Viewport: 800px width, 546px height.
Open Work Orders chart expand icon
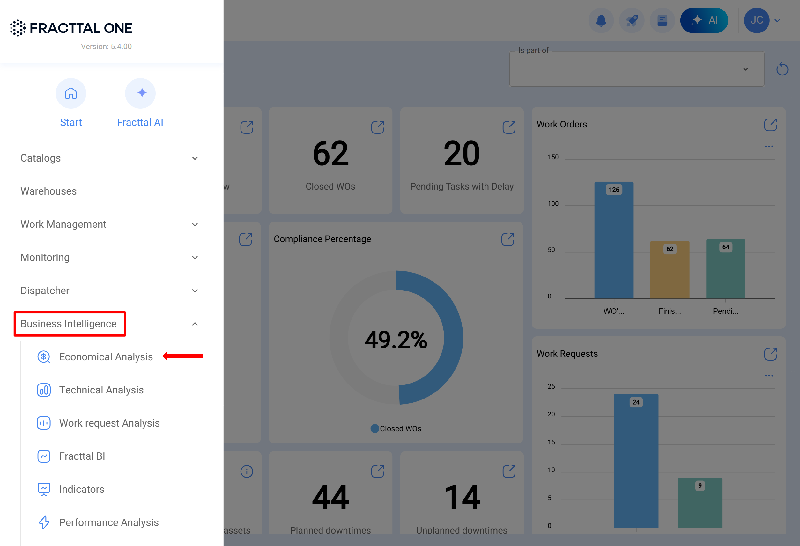pyautogui.click(x=770, y=125)
